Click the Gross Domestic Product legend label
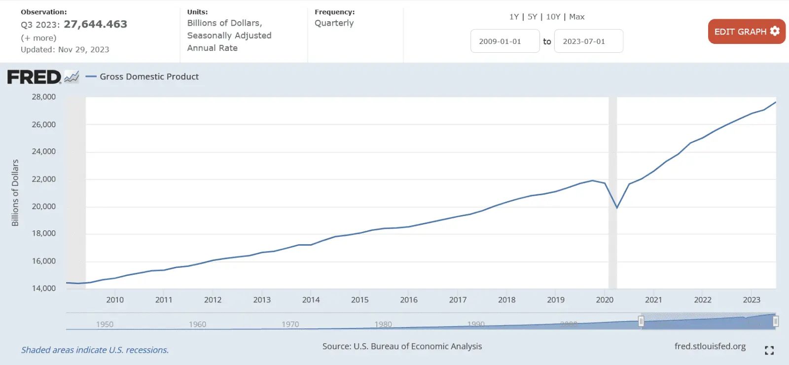Viewport: 789px width, 365px height. (x=149, y=77)
